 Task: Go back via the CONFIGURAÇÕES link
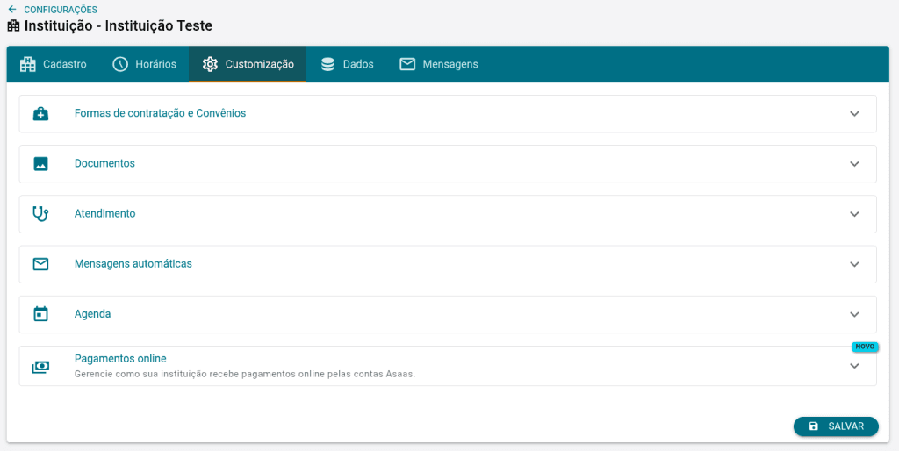coord(61,10)
